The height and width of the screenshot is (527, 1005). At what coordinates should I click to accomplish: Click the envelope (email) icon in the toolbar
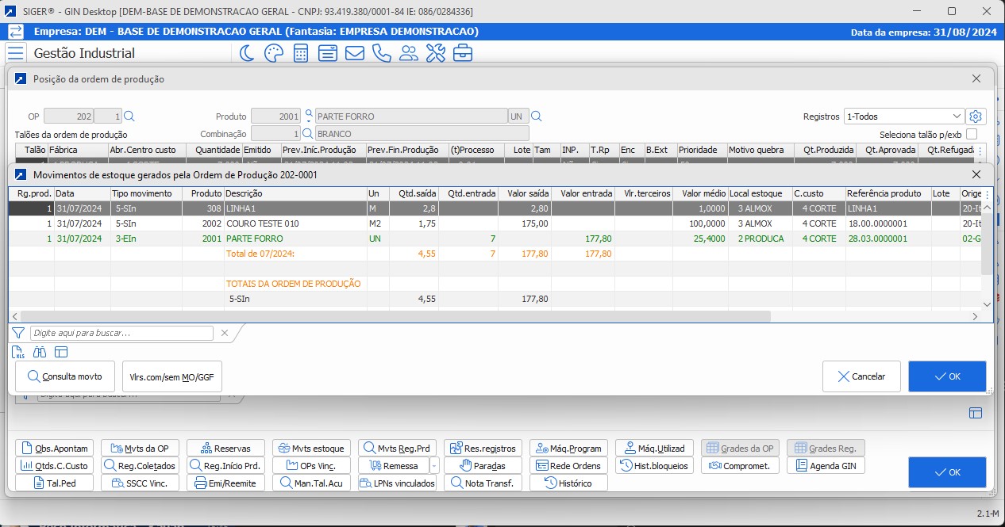pyautogui.click(x=354, y=54)
